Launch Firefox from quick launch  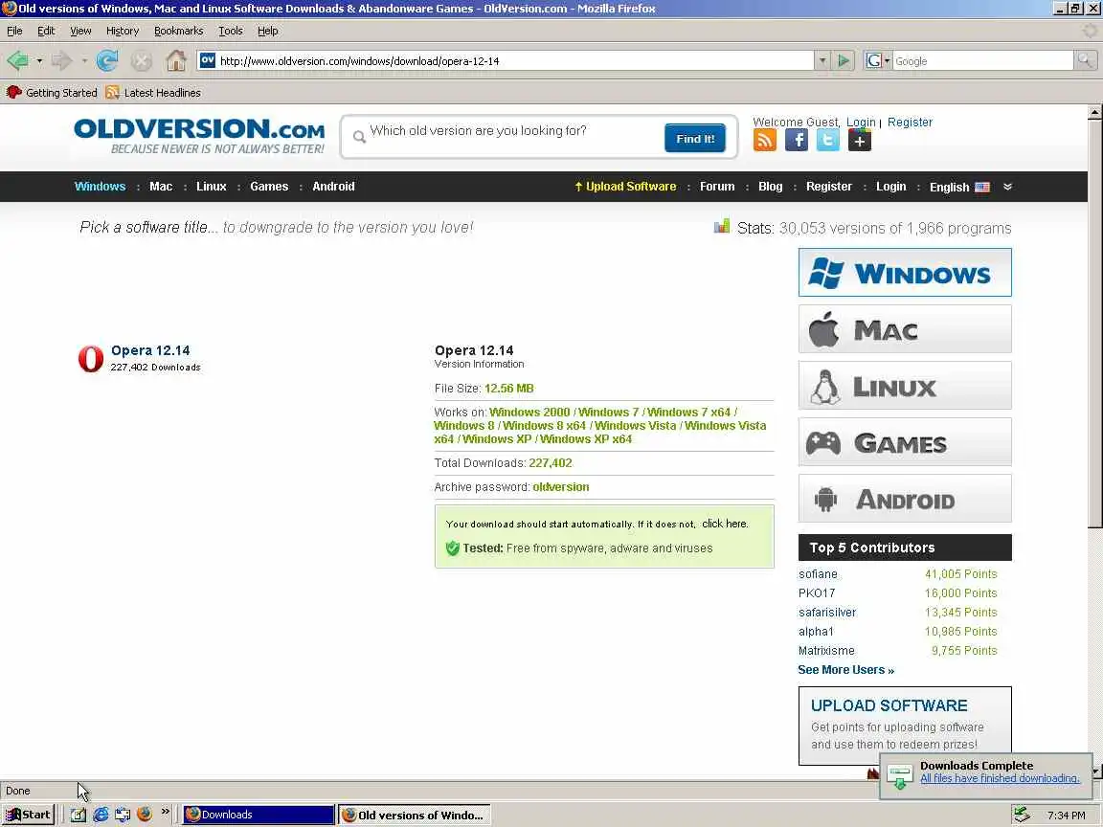[x=145, y=815]
